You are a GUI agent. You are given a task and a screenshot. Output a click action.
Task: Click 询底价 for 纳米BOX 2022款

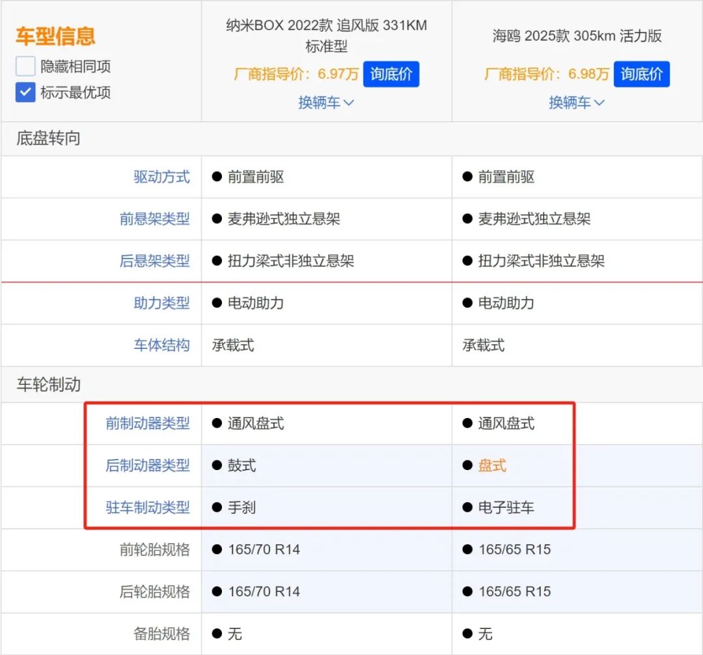[391, 74]
